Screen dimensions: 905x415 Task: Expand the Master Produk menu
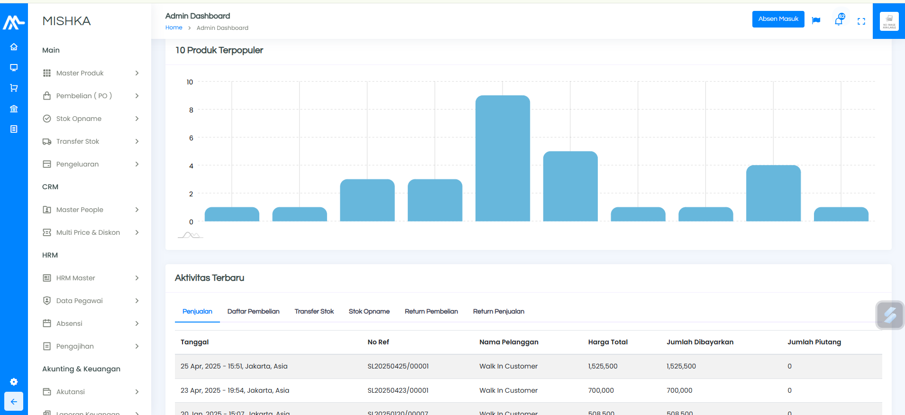click(x=90, y=73)
